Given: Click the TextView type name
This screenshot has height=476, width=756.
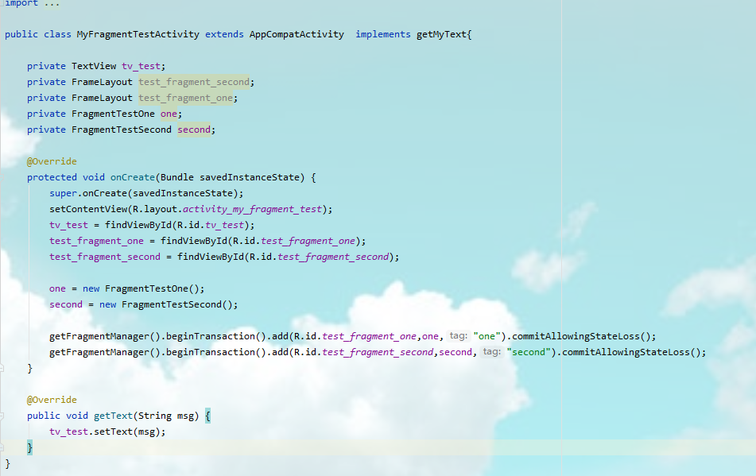Looking at the screenshot, I should 94,66.
